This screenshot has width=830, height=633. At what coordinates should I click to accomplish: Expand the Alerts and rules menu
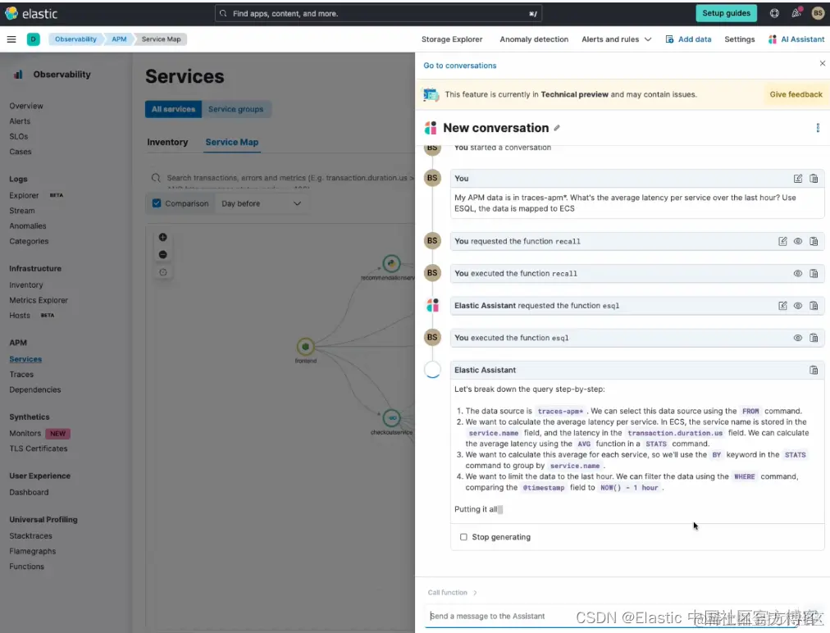(617, 39)
